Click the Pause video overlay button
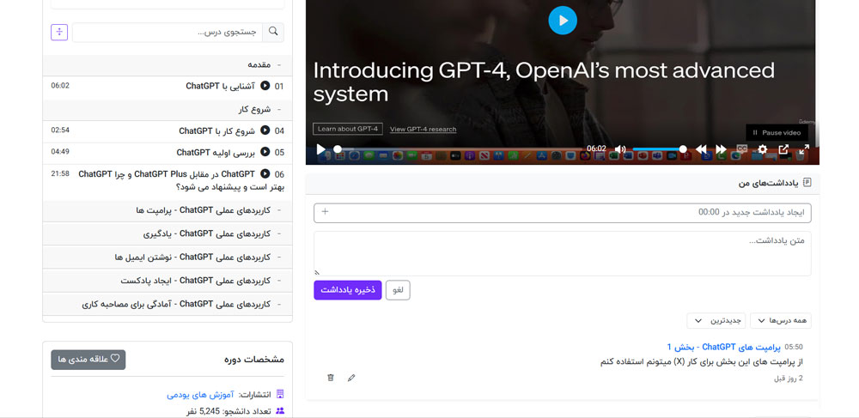The height and width of the screenshot is (418, 859). click(777, 132)
